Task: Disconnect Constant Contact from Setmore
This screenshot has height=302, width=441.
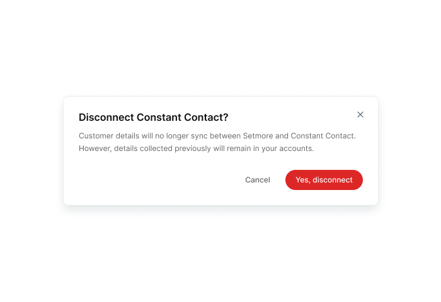Action: pos(324,180)
